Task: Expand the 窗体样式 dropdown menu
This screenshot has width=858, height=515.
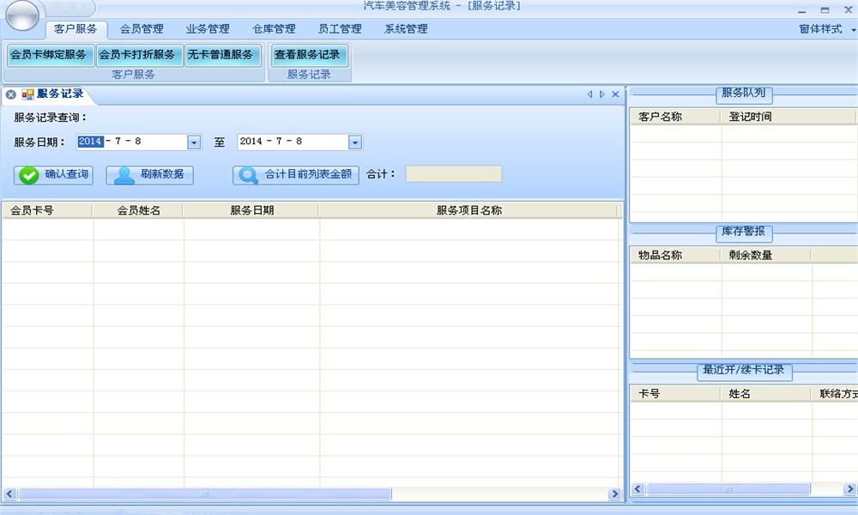Action: coord(826,29)
